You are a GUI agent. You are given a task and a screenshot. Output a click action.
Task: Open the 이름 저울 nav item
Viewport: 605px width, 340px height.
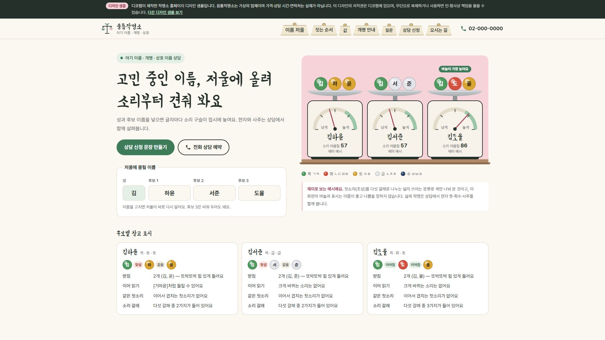[295, 30]
